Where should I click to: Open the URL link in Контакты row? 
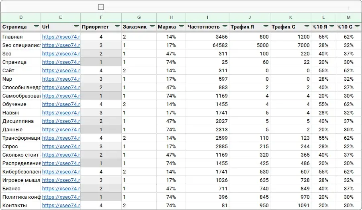pos(61,206)
